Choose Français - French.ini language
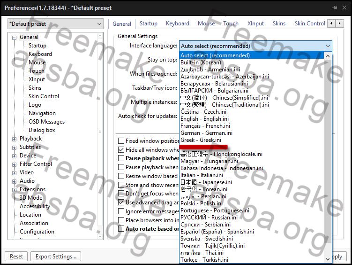 [252, 126]
